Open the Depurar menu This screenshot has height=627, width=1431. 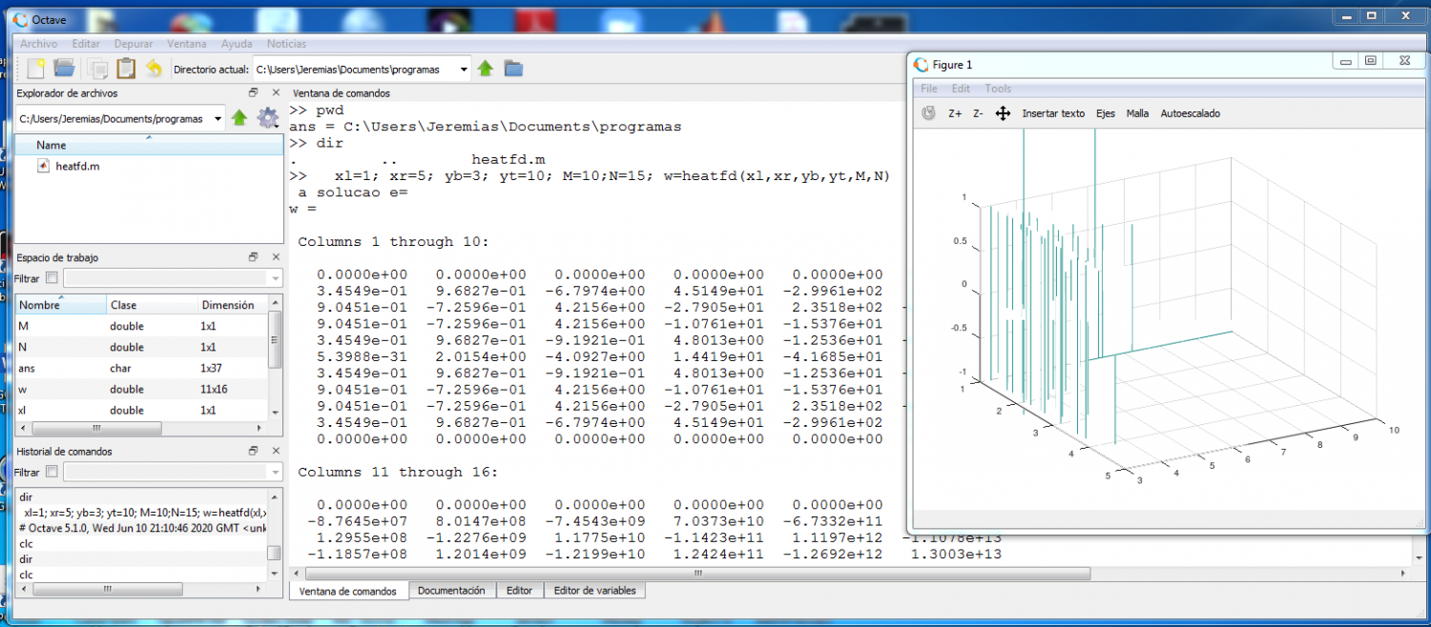point(133,44)
